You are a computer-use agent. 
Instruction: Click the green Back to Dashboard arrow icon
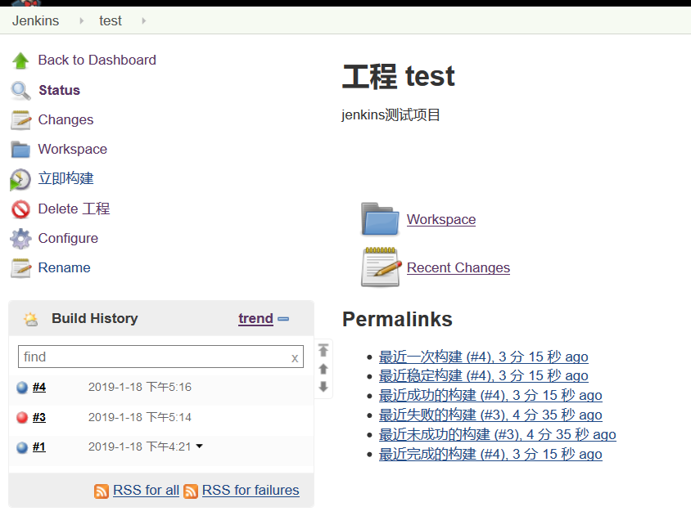coord(20,61)
